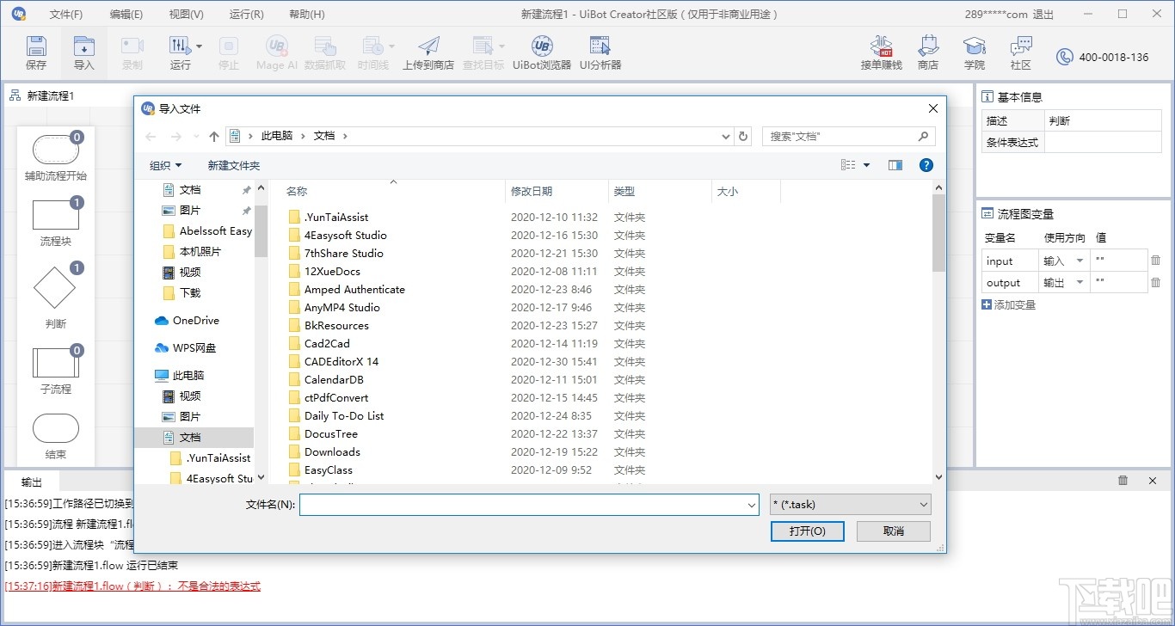Select OneDrive in navigation pane
Image resolution: width=1175 pixels, height=626 pixels.
click(187, 320)
